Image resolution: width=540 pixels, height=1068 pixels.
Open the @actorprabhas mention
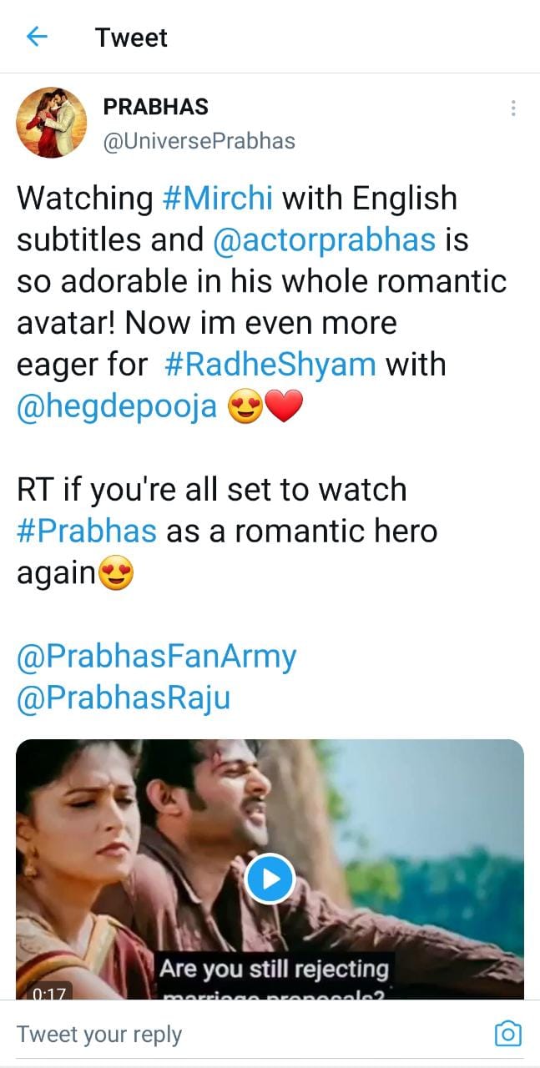pyautogui.click(x=324, y=240)
